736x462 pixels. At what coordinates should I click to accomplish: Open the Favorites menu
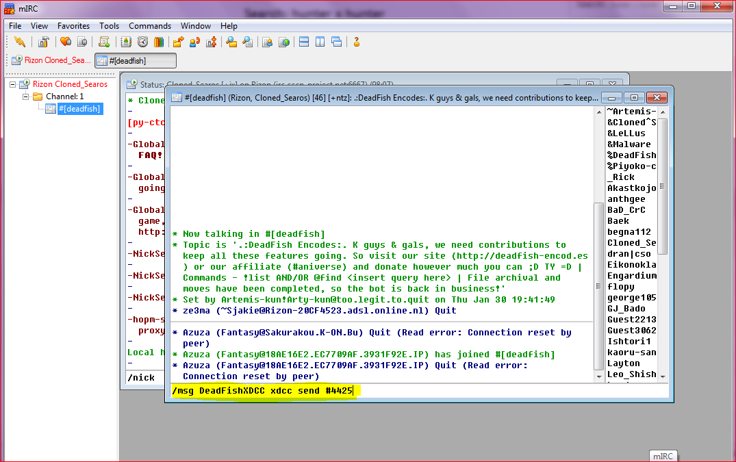73,26
